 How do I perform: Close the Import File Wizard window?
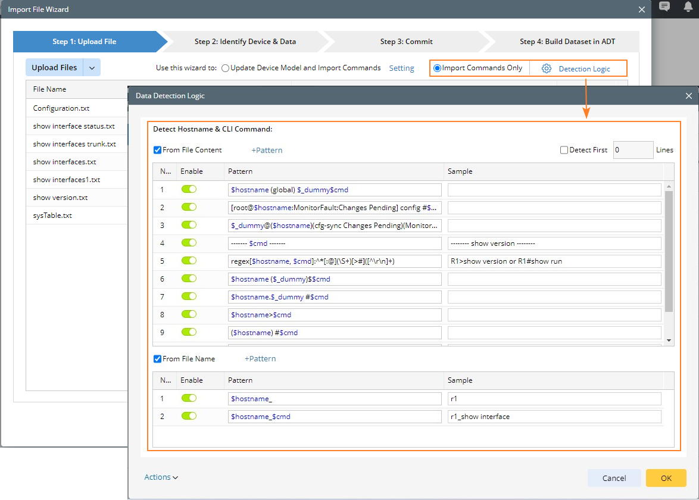641,10
